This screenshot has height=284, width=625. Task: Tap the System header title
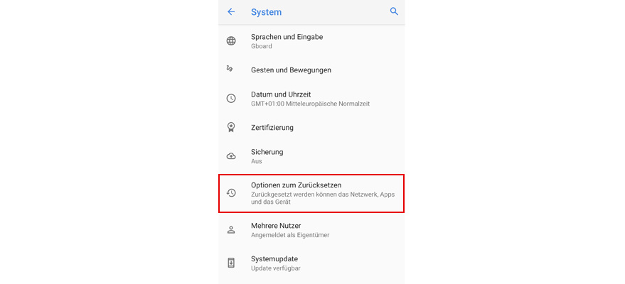coord(267,12)
